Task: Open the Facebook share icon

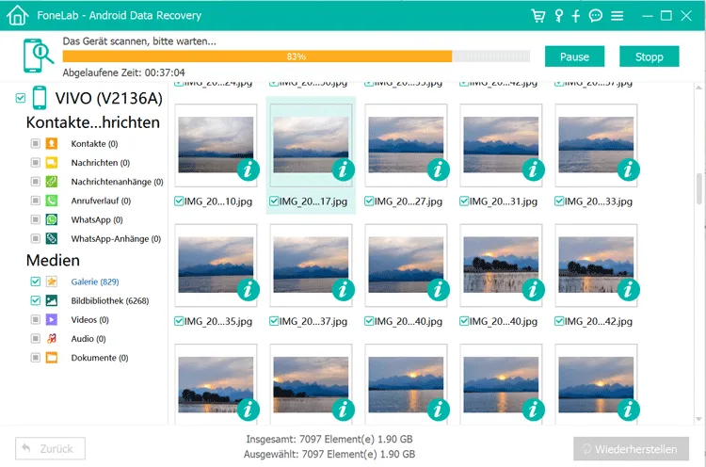Action: point(576,16)
